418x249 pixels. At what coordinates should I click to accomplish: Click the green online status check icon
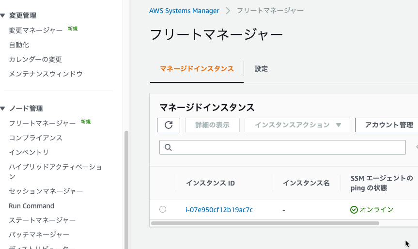tap(354, 210)
